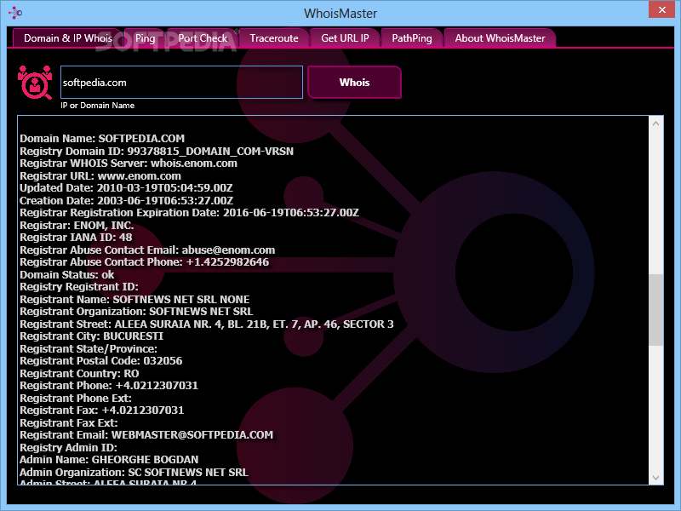681x511 pixels.
Task: Click the scroll up arrow of results
Action: point(655,123)
